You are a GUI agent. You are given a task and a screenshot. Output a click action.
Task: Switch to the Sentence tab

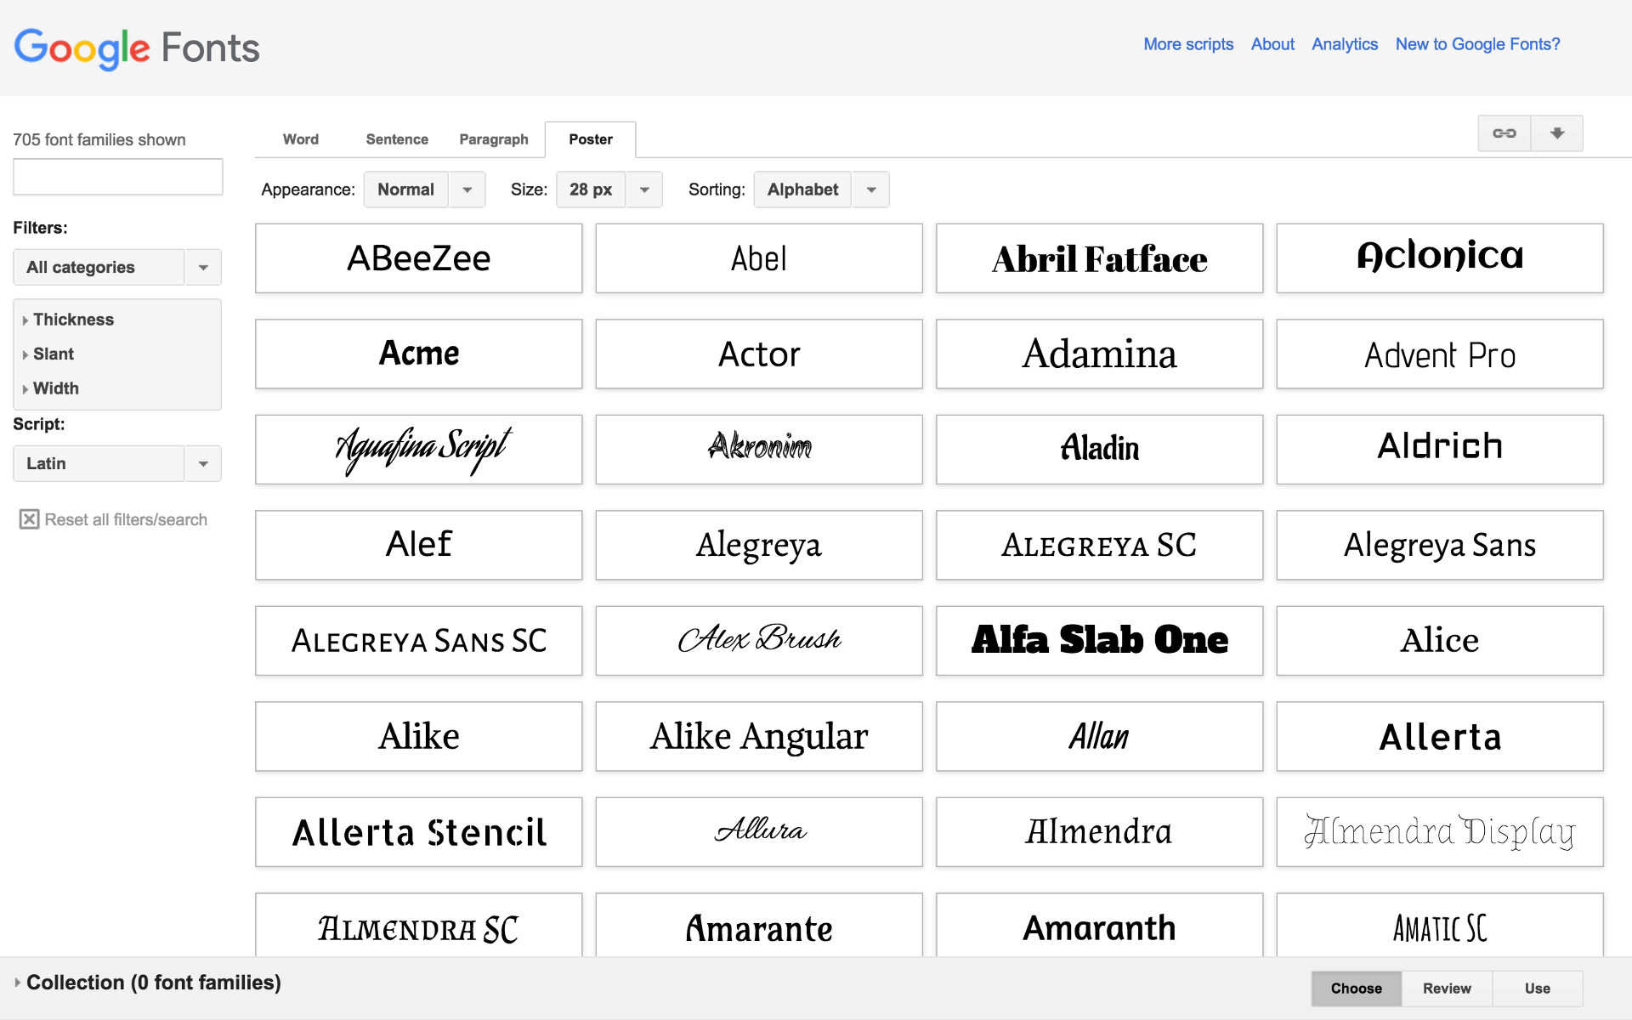(396, 139)
